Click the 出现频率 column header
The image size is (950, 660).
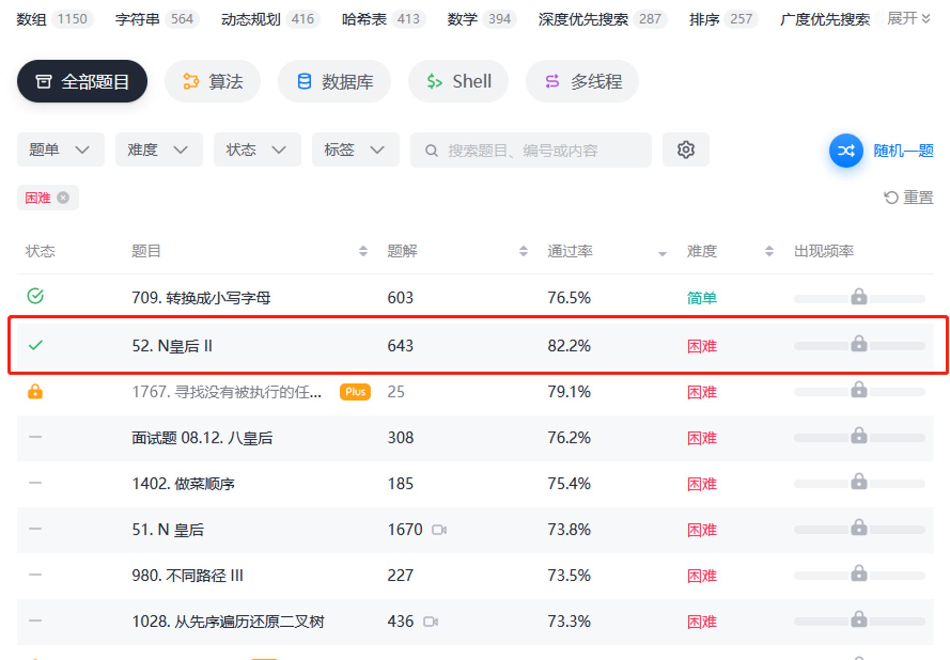click(824, 251)
